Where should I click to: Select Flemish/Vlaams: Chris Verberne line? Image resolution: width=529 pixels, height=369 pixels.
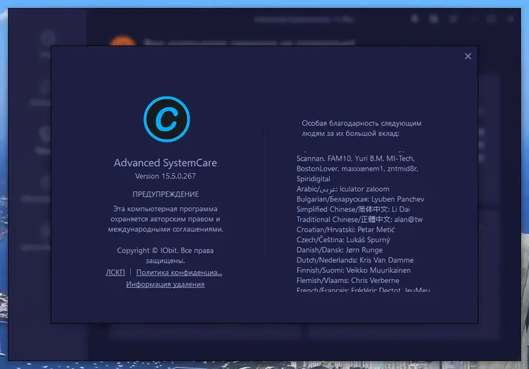[x=348, y=280]
